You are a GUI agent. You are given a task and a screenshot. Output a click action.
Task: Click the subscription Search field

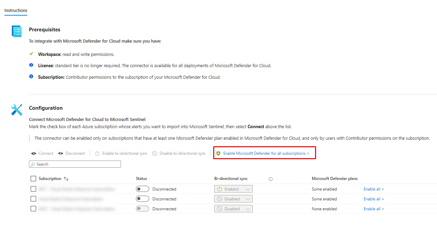coord(75,164)
